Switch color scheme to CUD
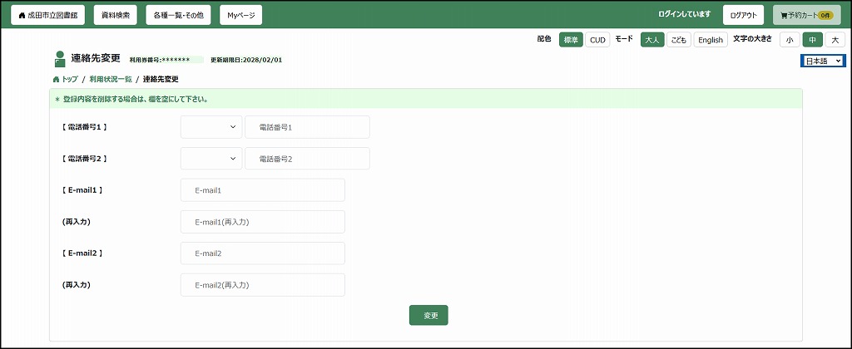The height and width of the screenshot is (349, 852). 597,40
